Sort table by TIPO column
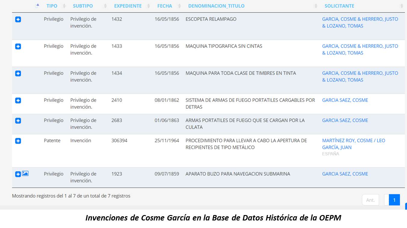This screenshot has width=407, height=228. [x=52, y=6]
